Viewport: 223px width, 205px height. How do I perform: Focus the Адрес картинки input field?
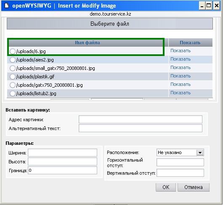pyautogui.click(x=141, y=120)
